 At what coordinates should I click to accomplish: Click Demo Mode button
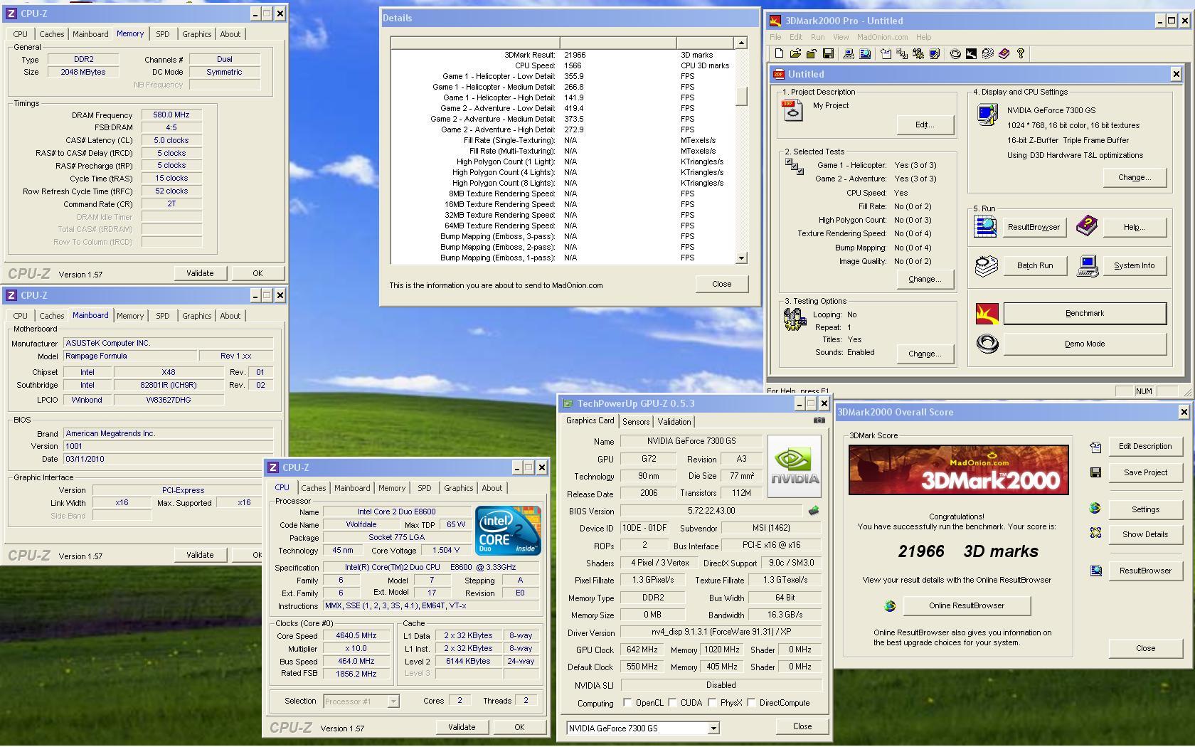tap(1085, 344)
